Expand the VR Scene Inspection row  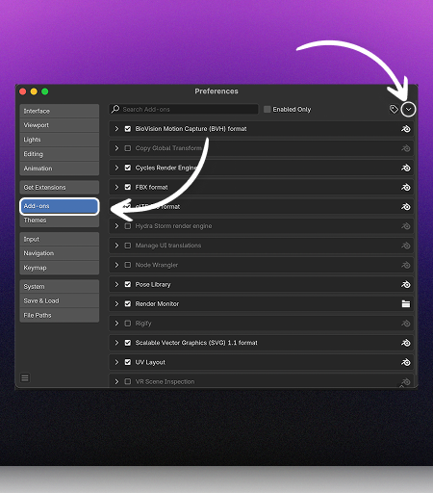click(116, 381)
